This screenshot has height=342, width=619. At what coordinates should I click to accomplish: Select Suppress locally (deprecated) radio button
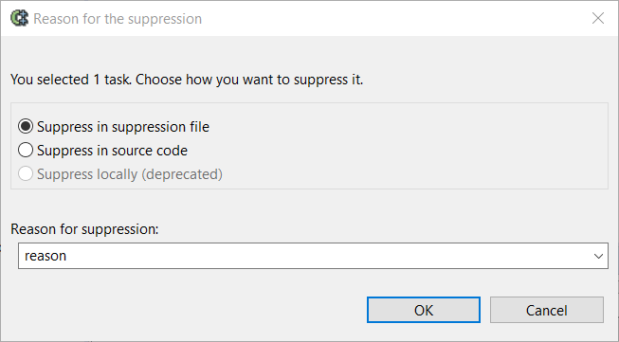click(26, 174)
